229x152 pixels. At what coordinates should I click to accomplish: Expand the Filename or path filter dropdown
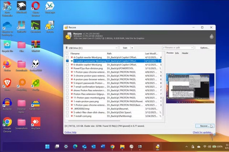click(192, 48)
